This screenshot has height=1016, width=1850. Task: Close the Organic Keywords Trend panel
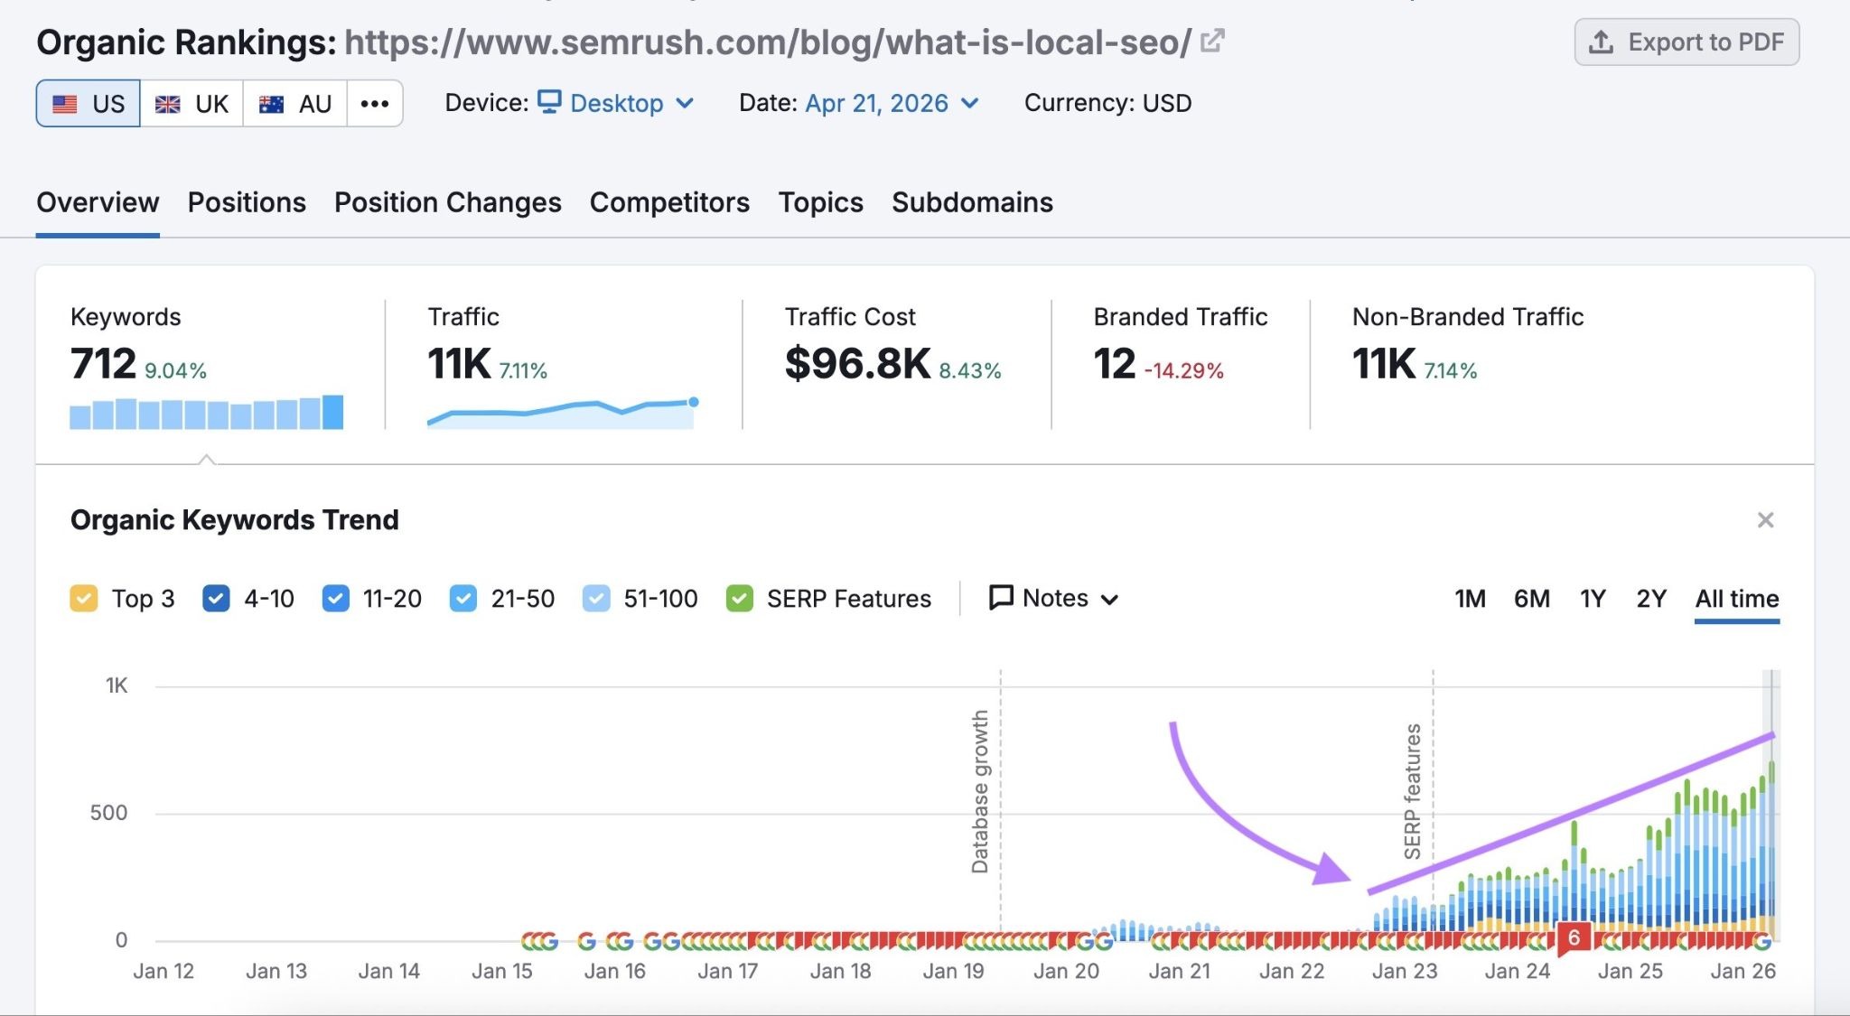[1765, 520]
